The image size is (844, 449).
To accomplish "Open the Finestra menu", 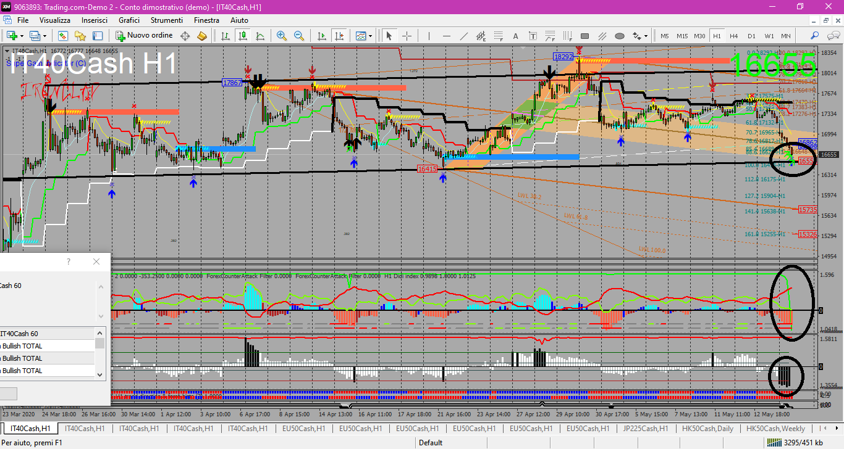I will click(206, 20).
